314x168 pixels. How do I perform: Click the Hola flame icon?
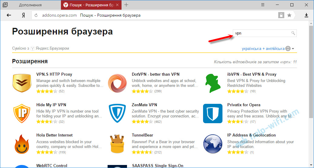tap(22, 144)
